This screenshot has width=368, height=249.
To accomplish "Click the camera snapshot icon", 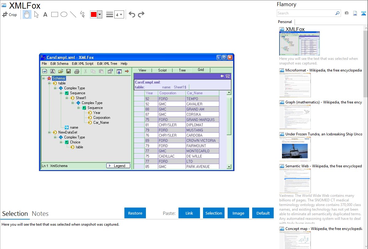I will tap(346, 13).
